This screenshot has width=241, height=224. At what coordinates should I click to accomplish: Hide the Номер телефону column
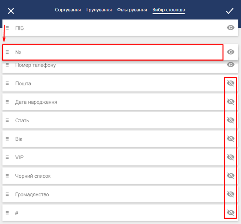point(231,65)
